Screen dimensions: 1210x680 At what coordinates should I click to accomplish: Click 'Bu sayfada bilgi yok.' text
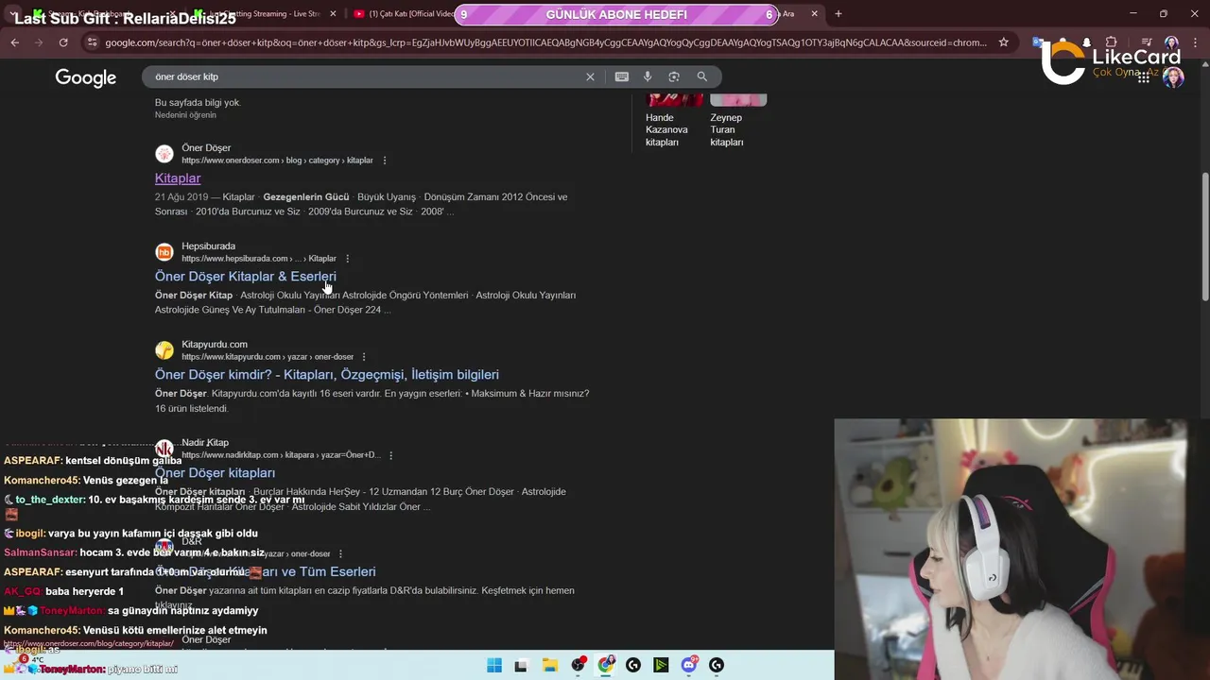point(198,103)
